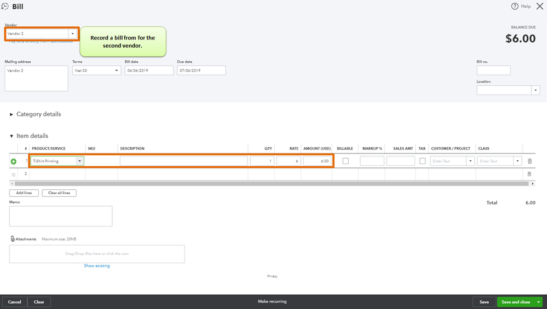This screenshot has width=547, height=309.
Task: Click the Bill history clock icon
Action: click(5, 6)
